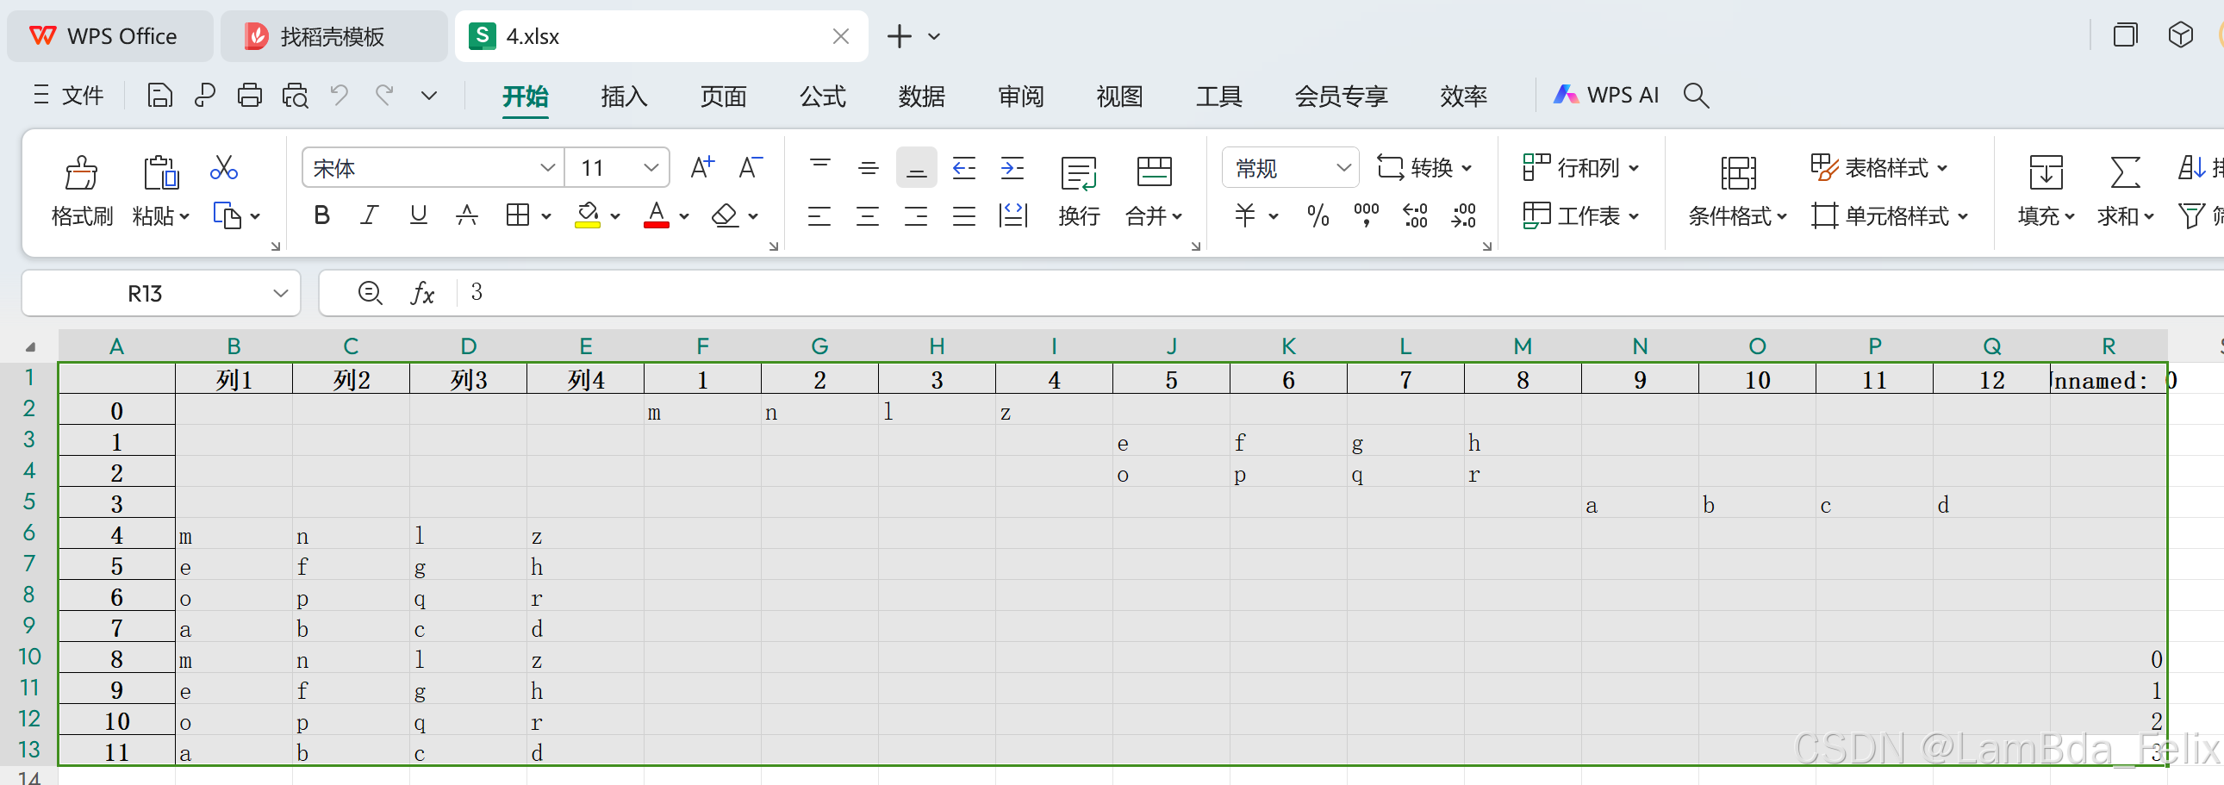Click the Distributed alignment icon
2224x785 pixels.
click(1012, 216)
